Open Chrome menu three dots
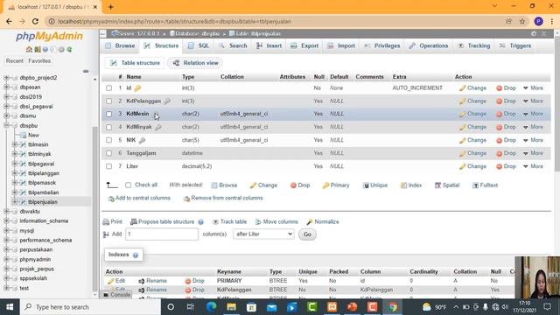560x315 pixels. 552,21
